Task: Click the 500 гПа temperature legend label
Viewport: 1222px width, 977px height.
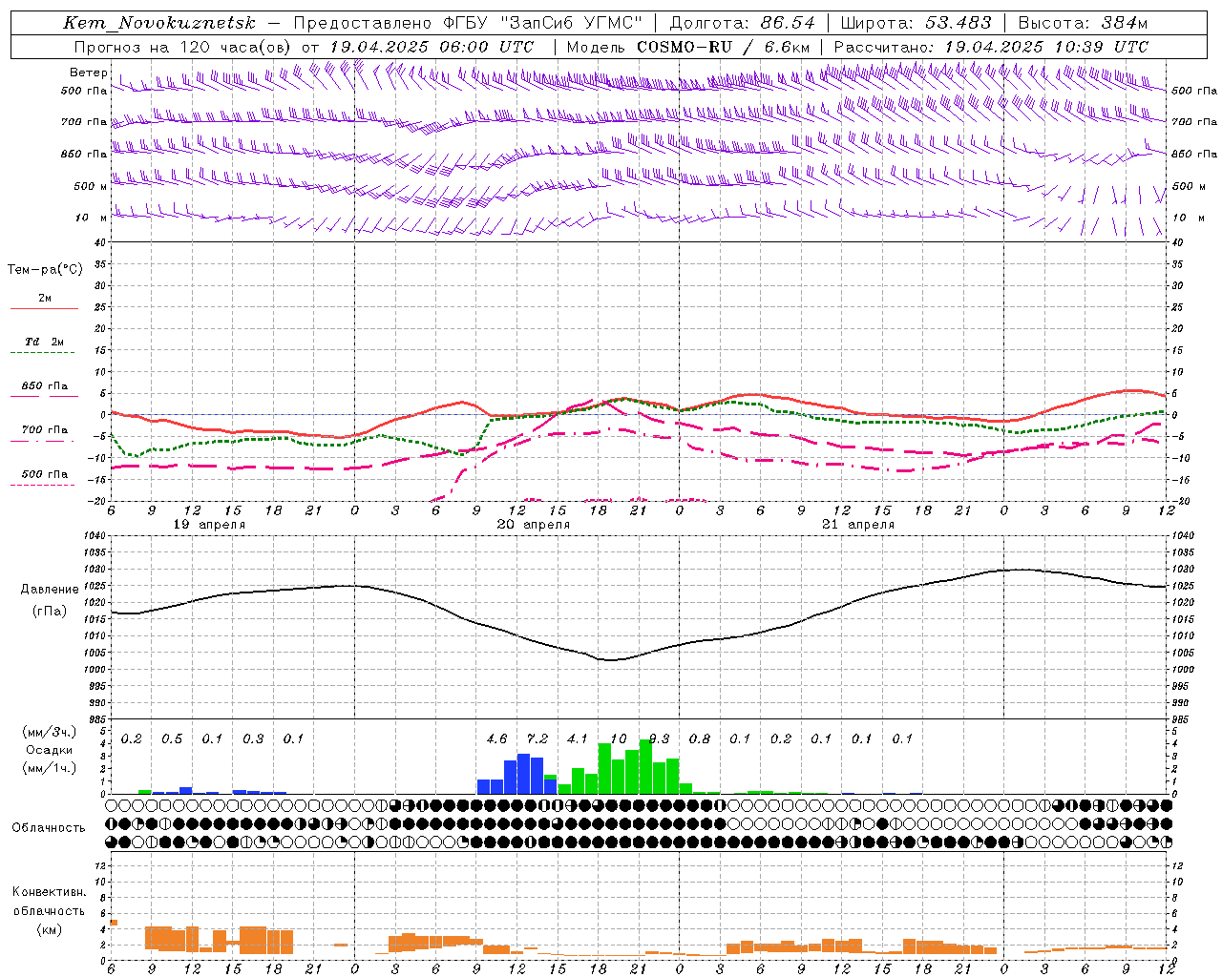Action: 45,474
